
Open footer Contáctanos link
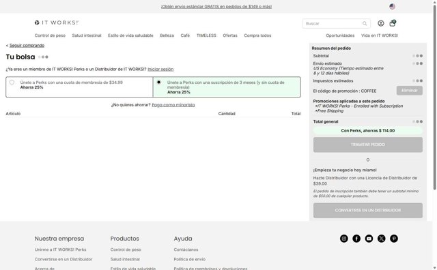coord(186,250)
